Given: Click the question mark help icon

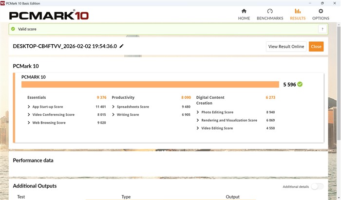Looking at the screenshot, I should pos(322,29).
